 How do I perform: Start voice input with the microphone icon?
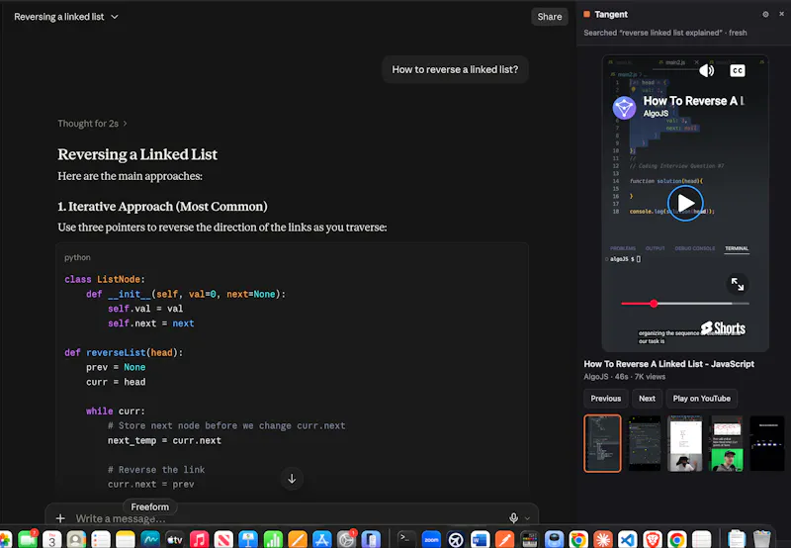coord(513,517)
